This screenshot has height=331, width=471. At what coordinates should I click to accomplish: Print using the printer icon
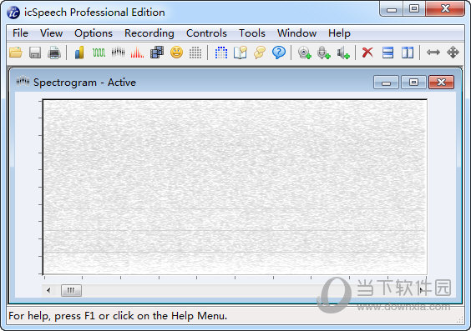(x=54, y=53)
